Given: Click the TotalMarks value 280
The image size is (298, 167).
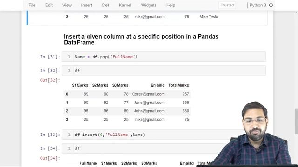Looking at the screenshot, I should tap(185, 111).
